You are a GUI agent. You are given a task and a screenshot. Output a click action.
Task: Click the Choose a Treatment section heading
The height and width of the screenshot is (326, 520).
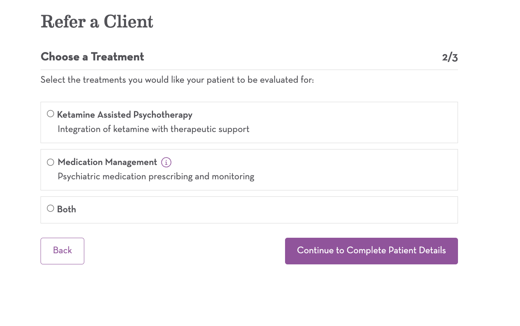point(92,57)
